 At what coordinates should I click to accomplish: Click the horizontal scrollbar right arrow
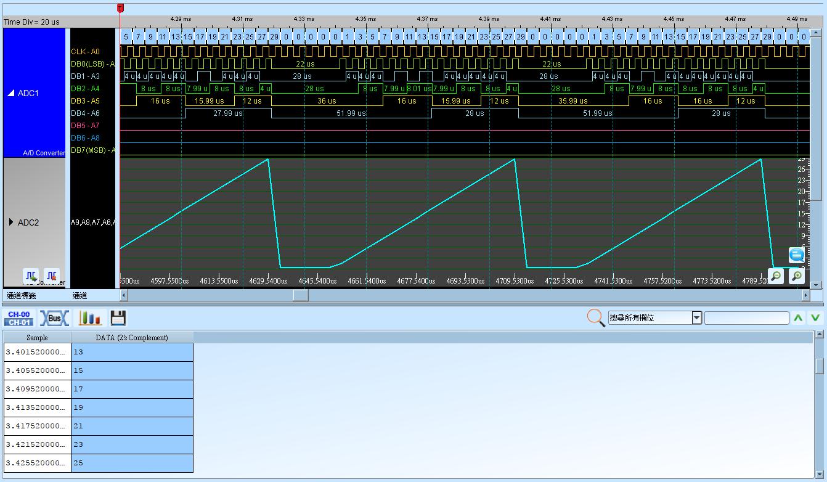pos(805,295)
